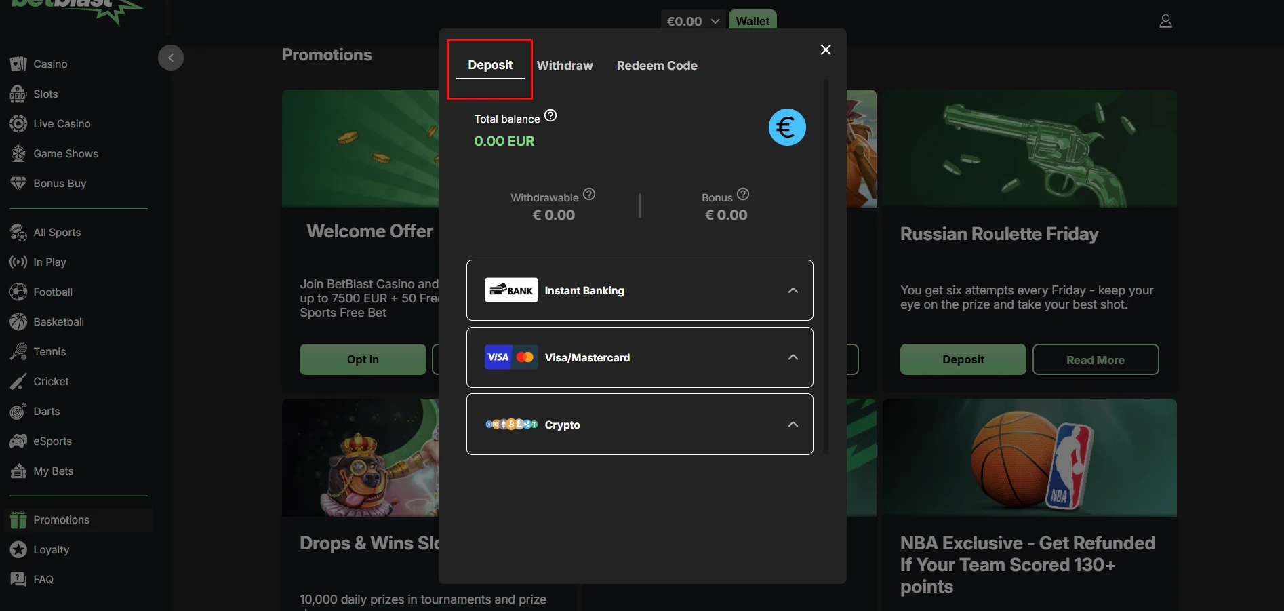Switch to the Deposit tab

490,65
